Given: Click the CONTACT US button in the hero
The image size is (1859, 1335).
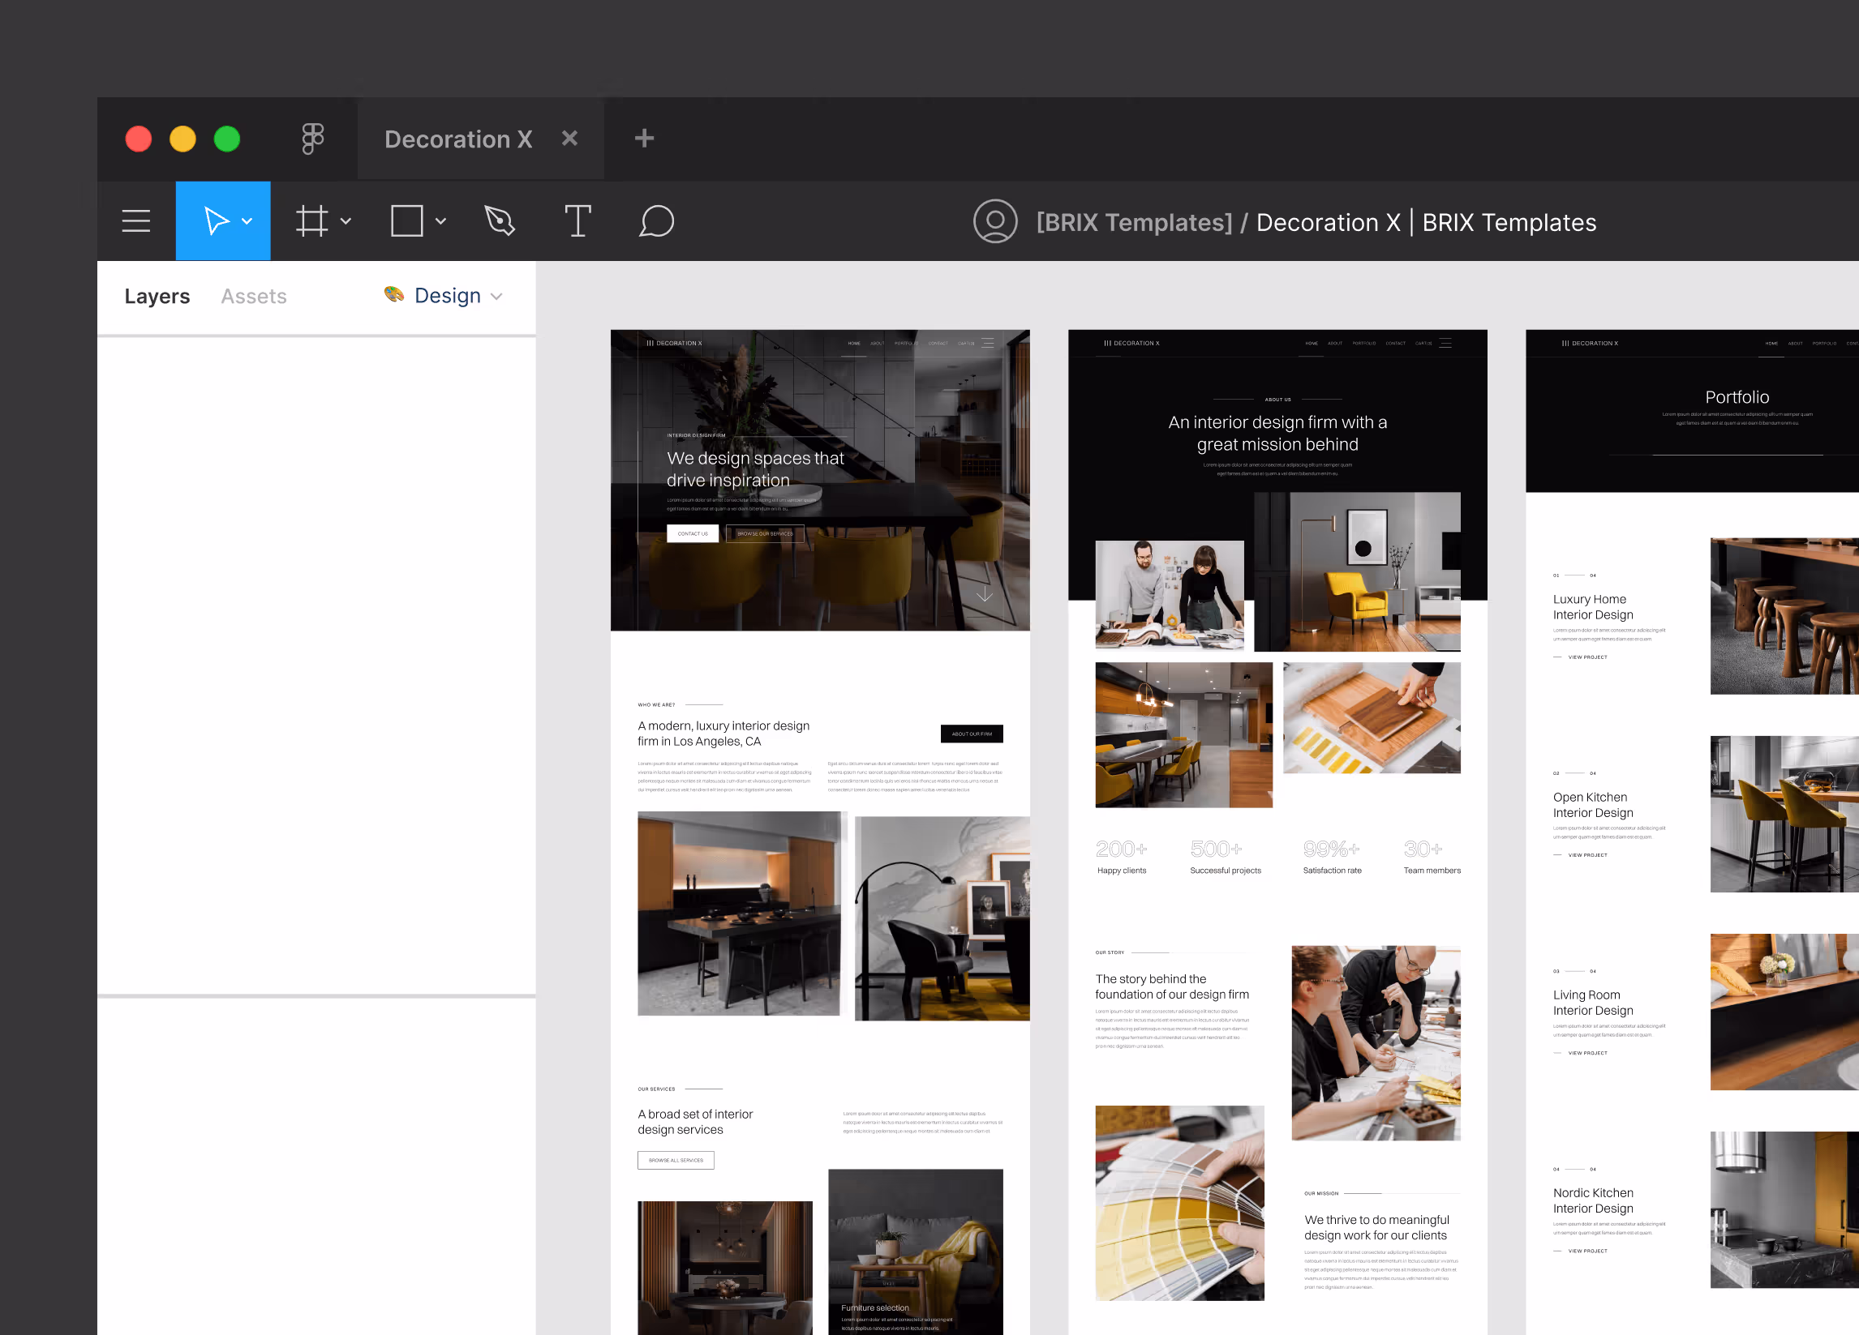Looking at the screenshot, I should [x=693, y=533].
